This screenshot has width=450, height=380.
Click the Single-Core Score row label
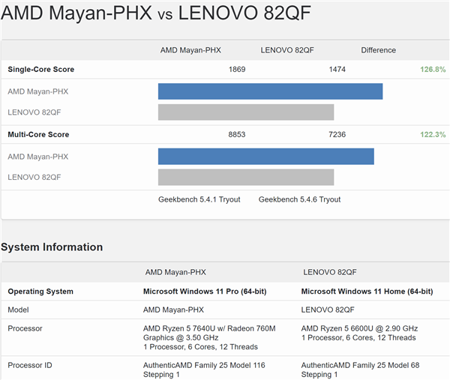click(40, 70)
